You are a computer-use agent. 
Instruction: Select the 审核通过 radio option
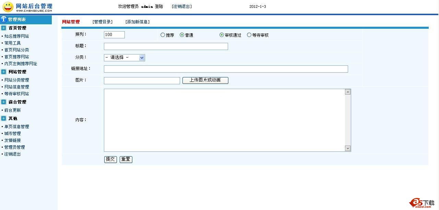click(x=222, y=35)
